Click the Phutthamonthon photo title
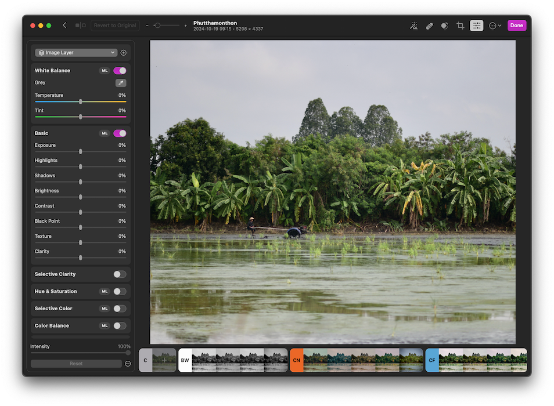The width and height of the screenshot is (554, 406). (215, 23)
